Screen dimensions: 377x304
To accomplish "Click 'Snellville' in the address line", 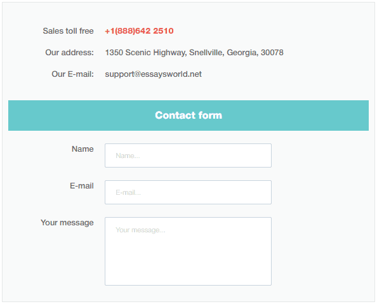I will tap(206, 53).
